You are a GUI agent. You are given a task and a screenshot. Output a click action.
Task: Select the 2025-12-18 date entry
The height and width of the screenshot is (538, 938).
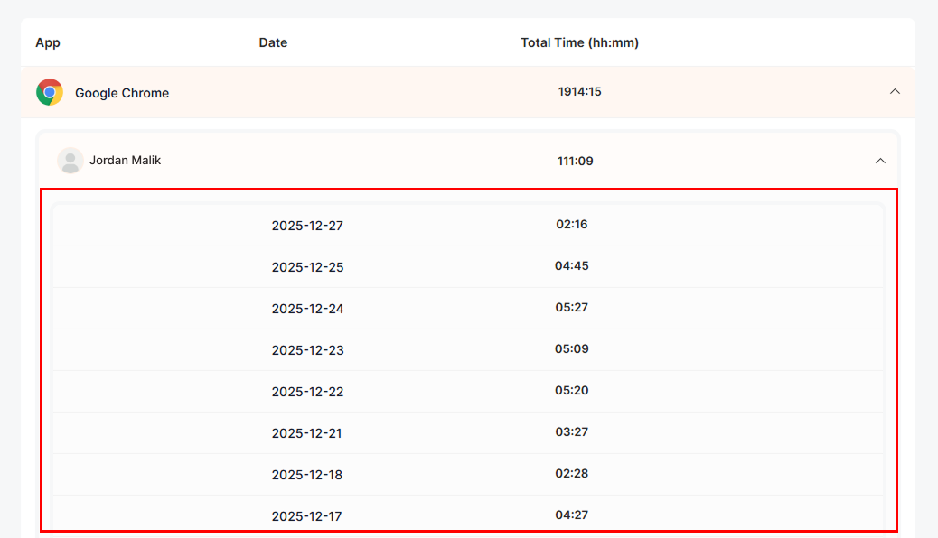(x=307, y=475)
